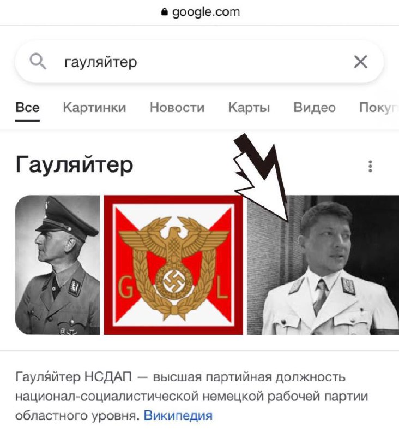Open the photo of man in white uniform
The height and width of the screenshot is (437, 399).
[x=323, y=265]
